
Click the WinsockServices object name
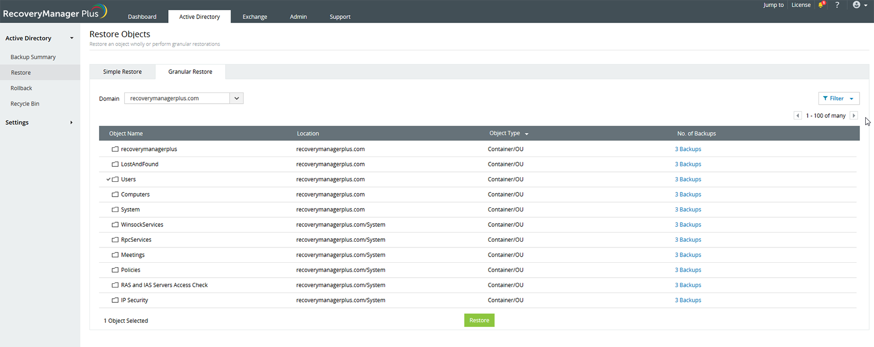pos(142,225)
